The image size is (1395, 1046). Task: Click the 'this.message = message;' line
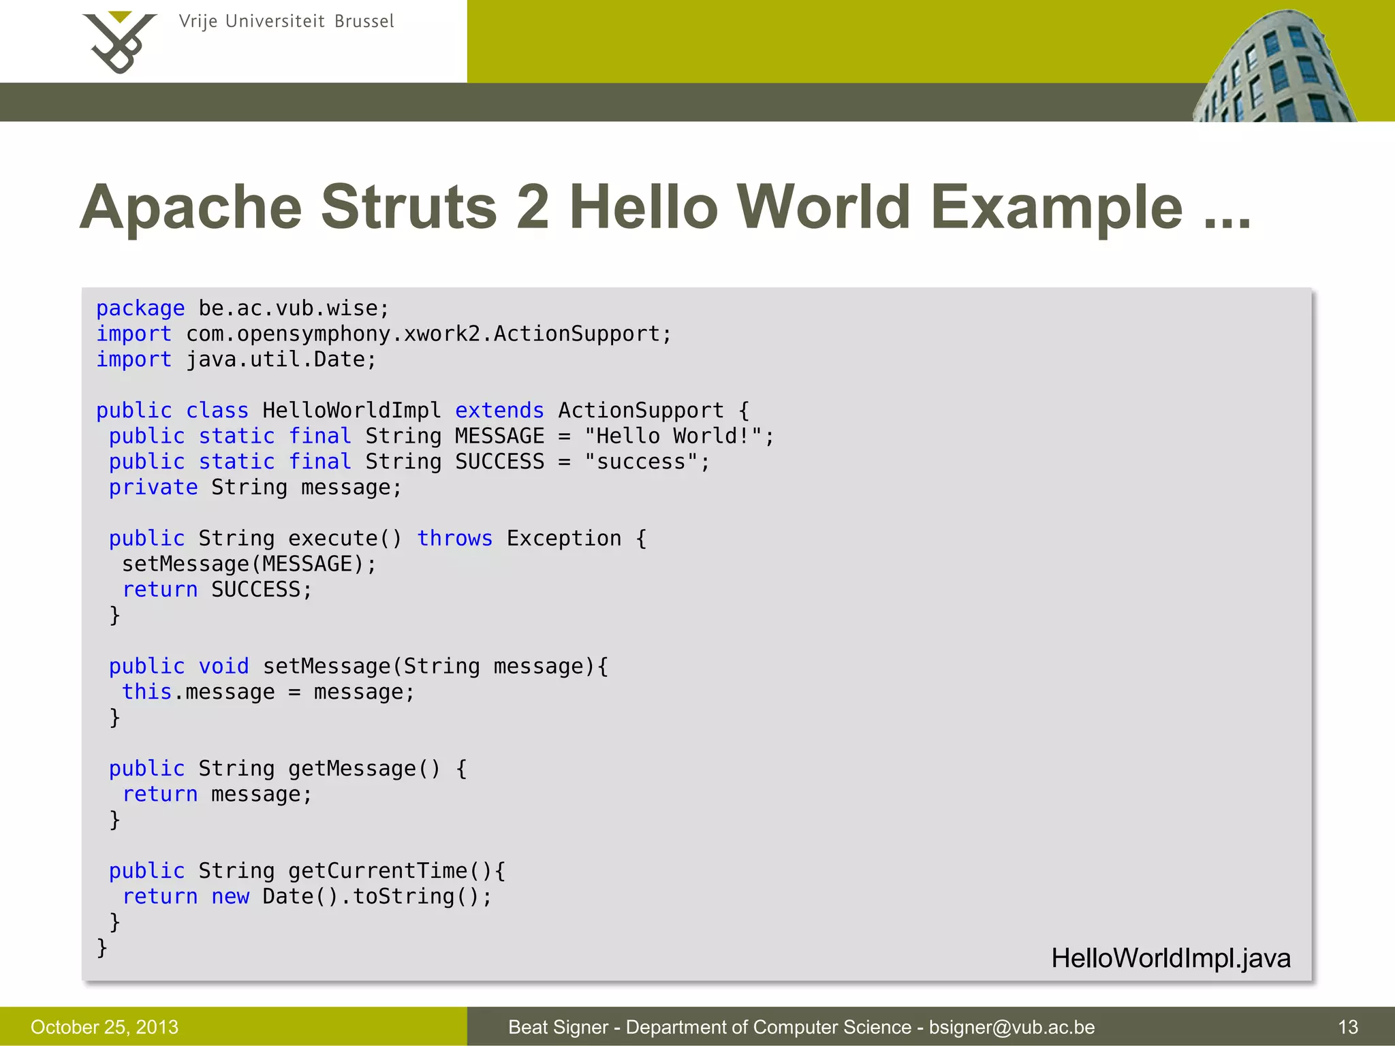268,692
